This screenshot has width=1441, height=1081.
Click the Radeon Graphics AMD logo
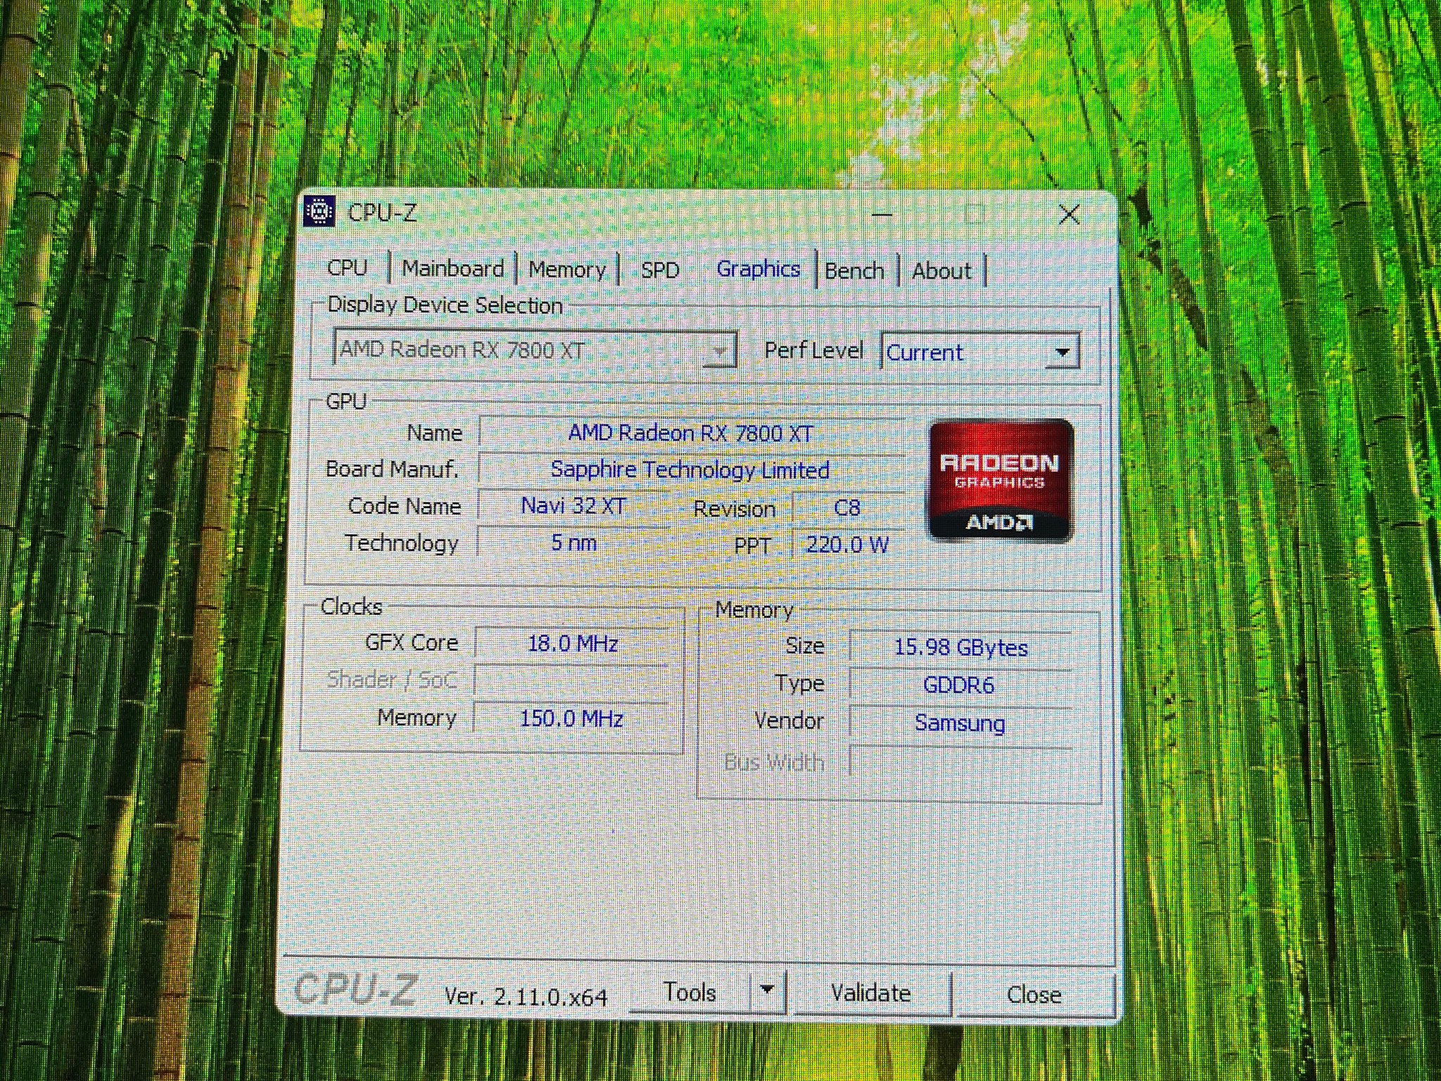click(x=1001, y=481)
